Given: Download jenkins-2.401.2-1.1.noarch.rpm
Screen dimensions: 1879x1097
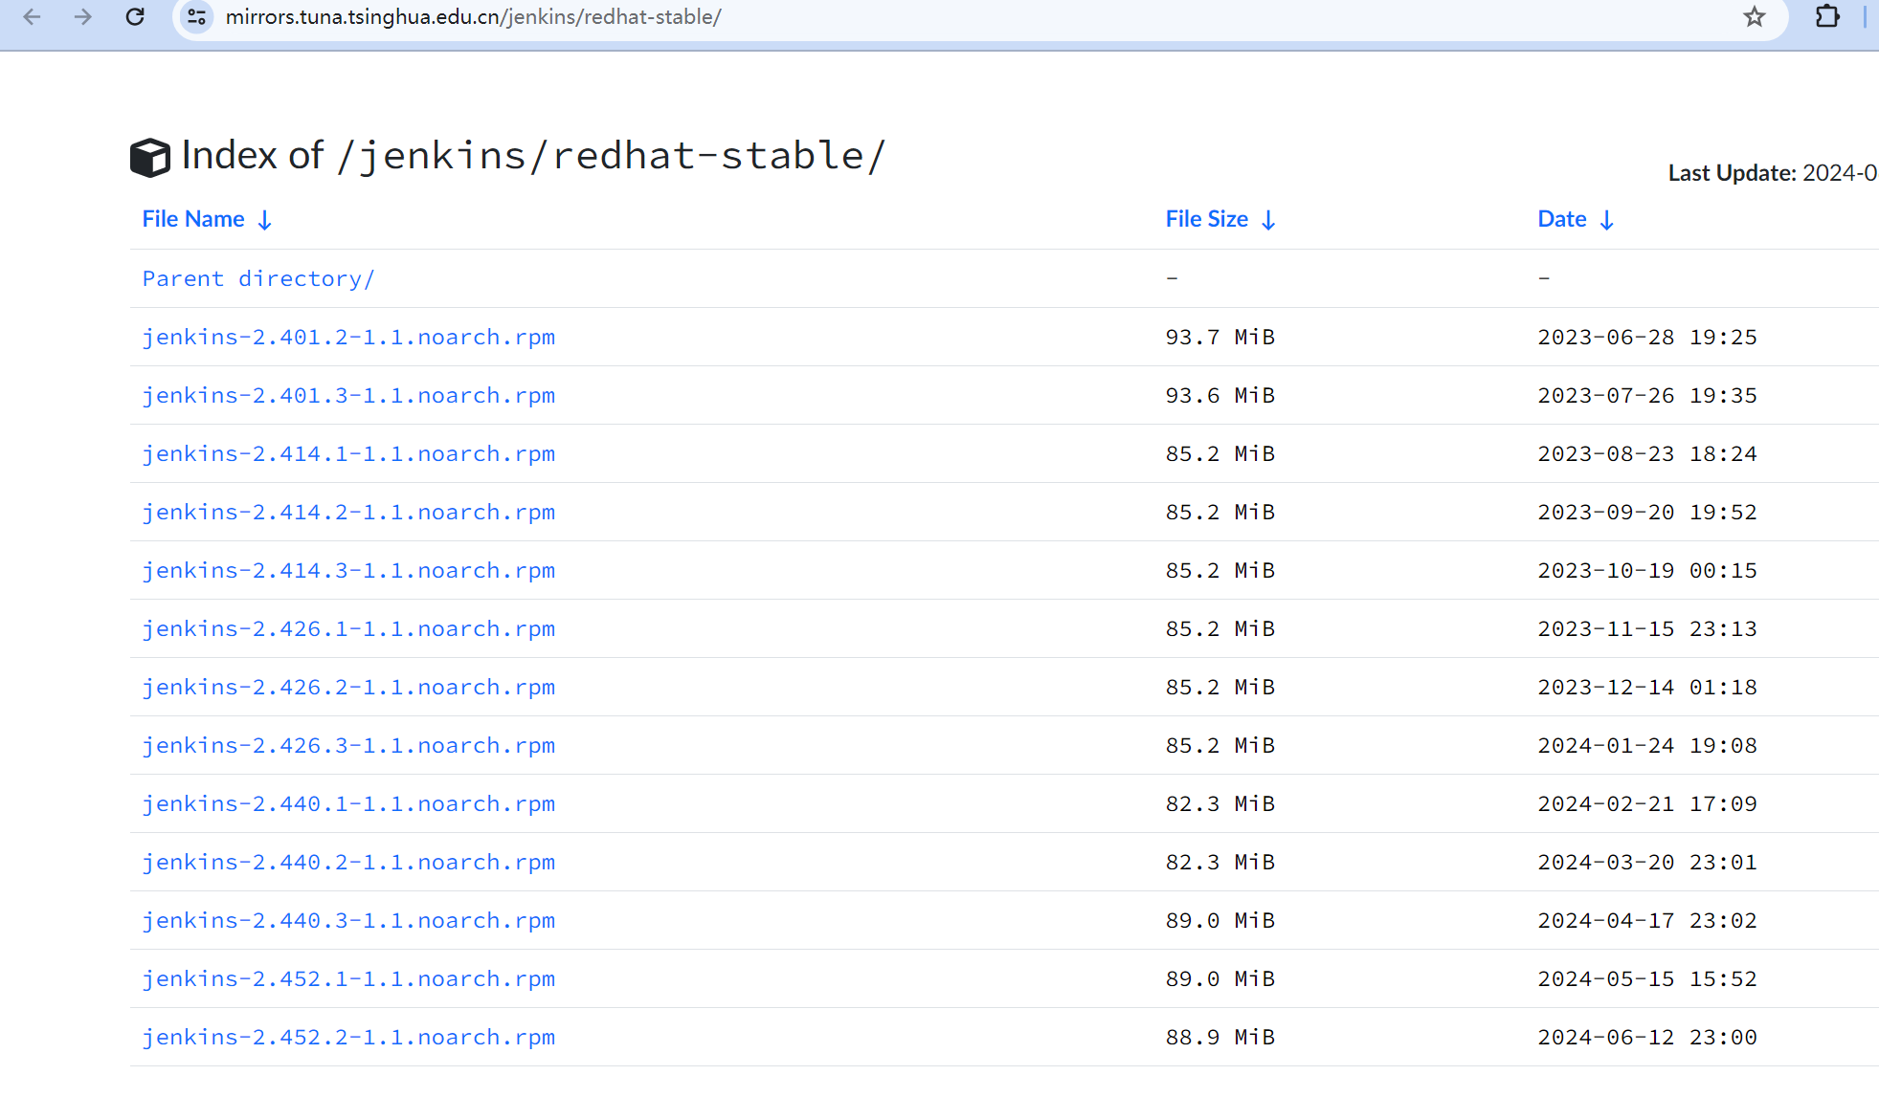Looking at the screenshot, I should (348, 337).
